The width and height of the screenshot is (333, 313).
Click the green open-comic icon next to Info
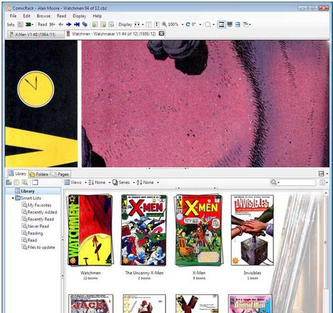[29, 25]
